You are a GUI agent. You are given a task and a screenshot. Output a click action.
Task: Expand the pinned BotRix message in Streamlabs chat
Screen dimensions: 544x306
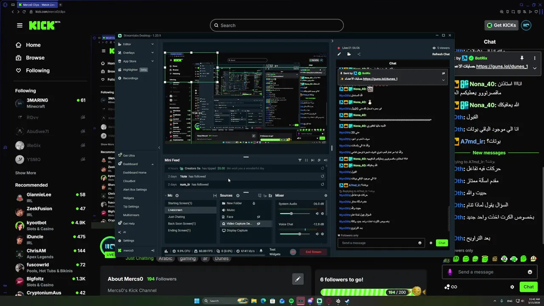pyautogui.click(x=443, y=80)
